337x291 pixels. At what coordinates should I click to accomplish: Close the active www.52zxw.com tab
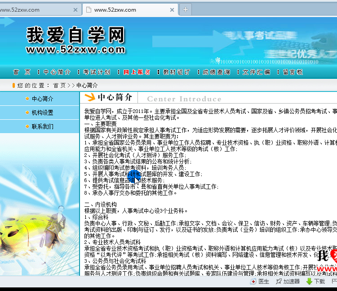pyautogui.click(x=172, y=10)
